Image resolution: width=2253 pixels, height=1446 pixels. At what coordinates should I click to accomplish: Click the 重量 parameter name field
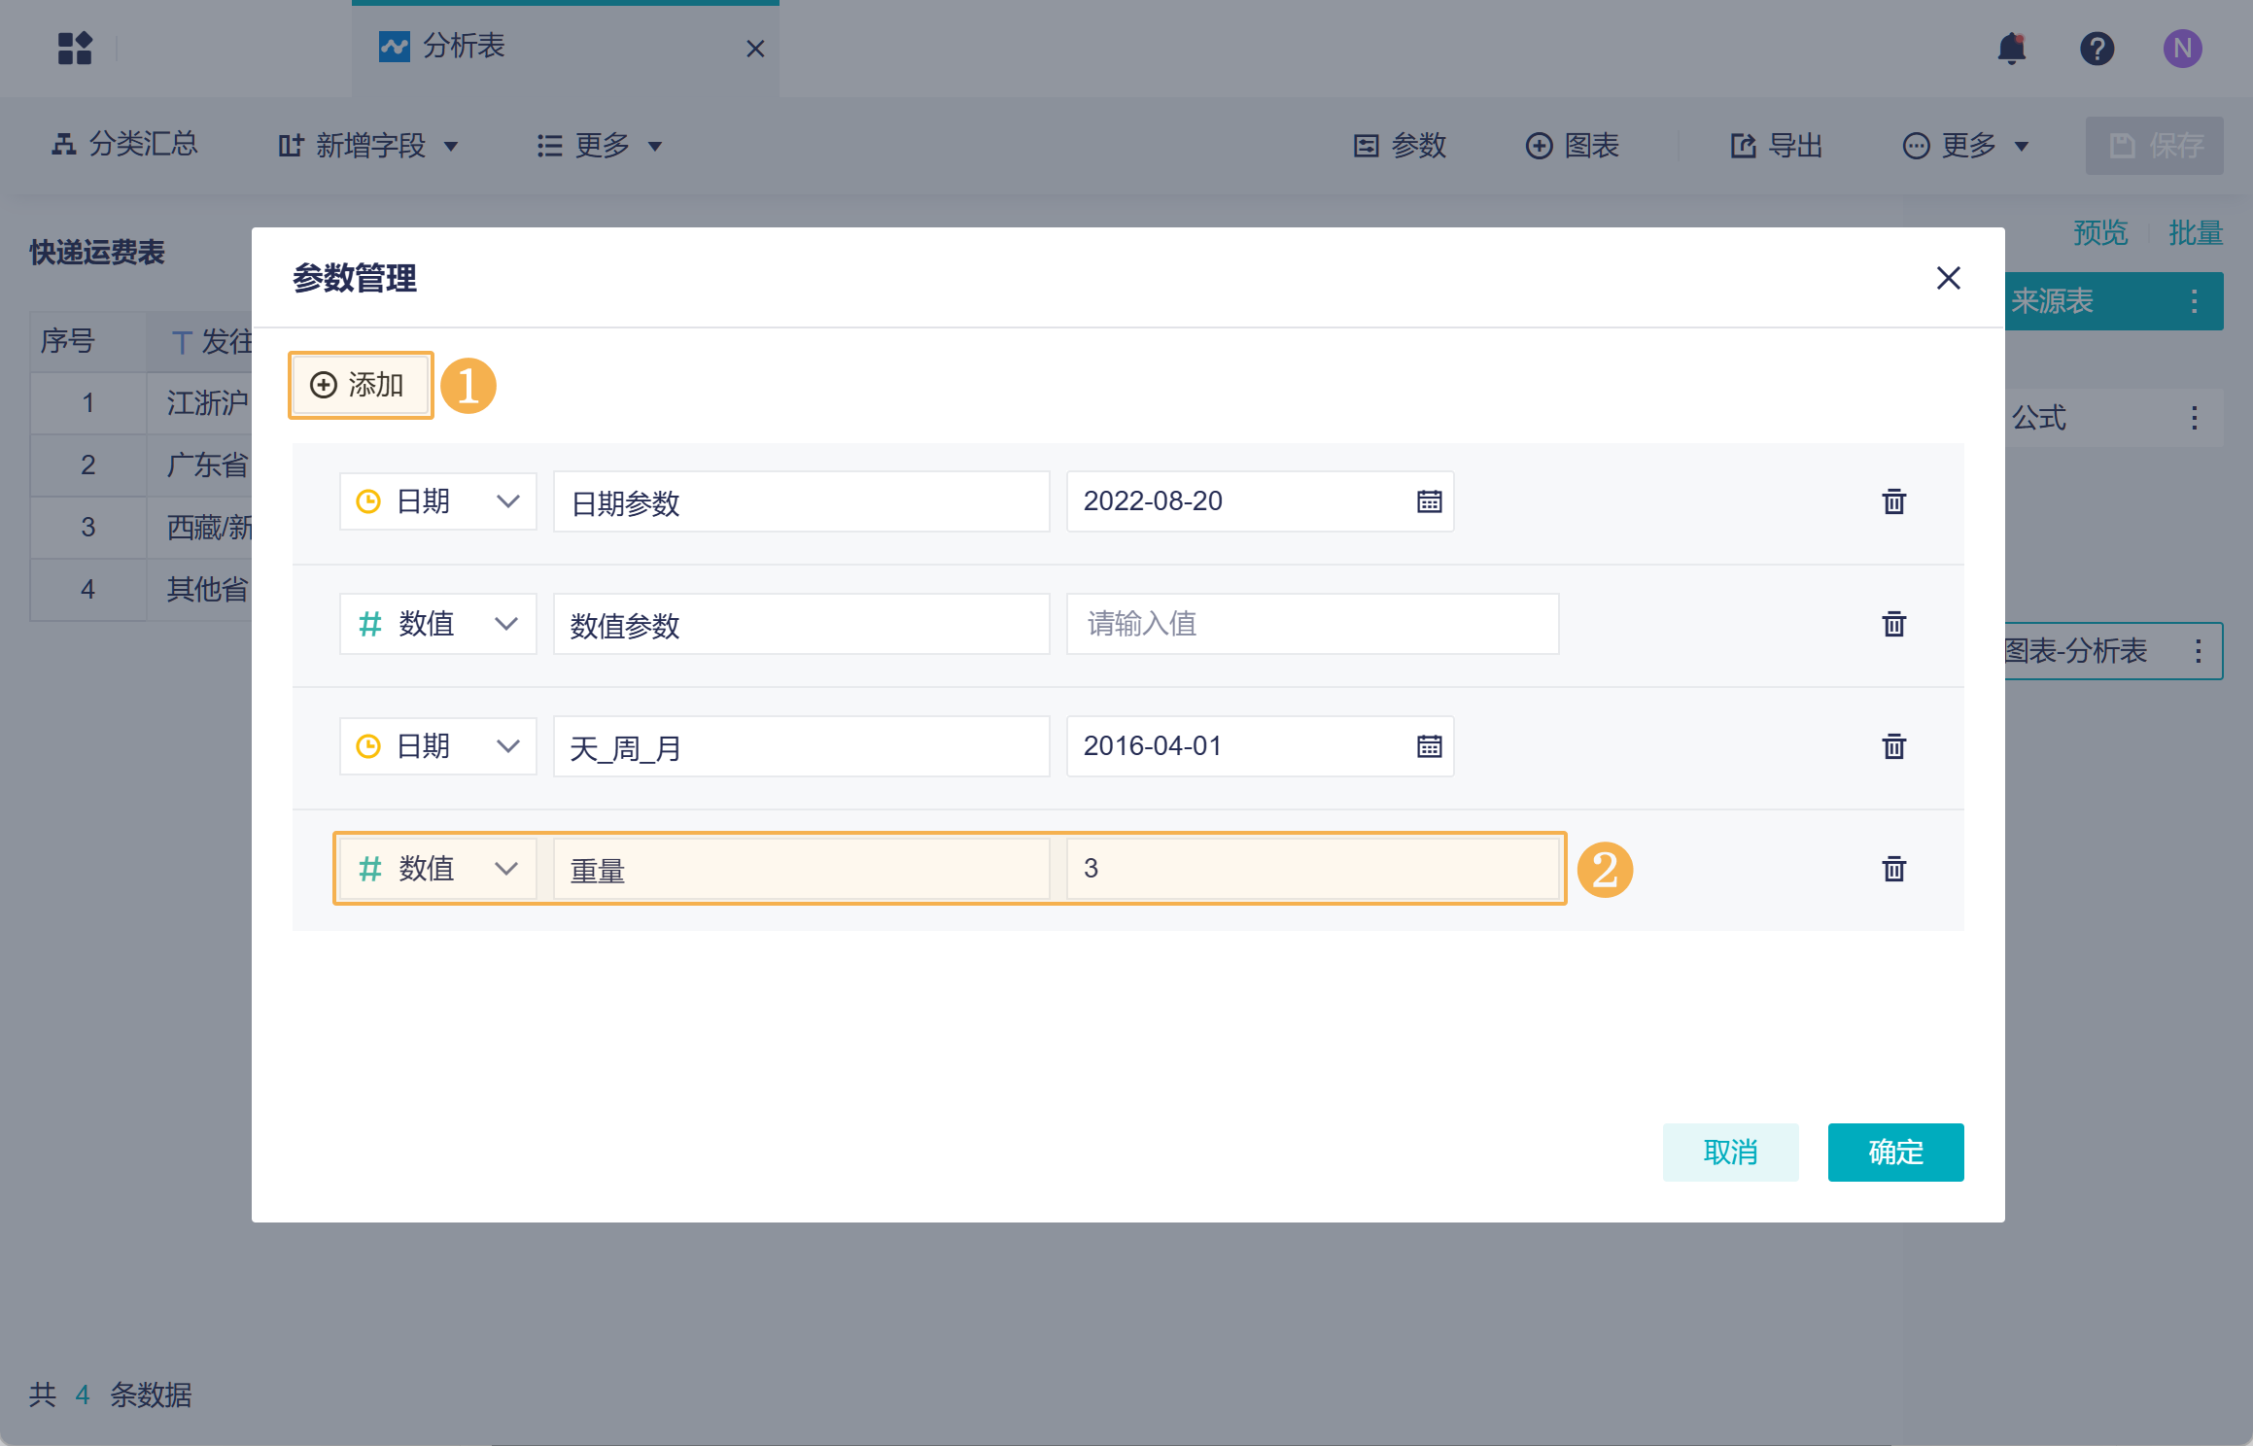click(x=801, y=869)
